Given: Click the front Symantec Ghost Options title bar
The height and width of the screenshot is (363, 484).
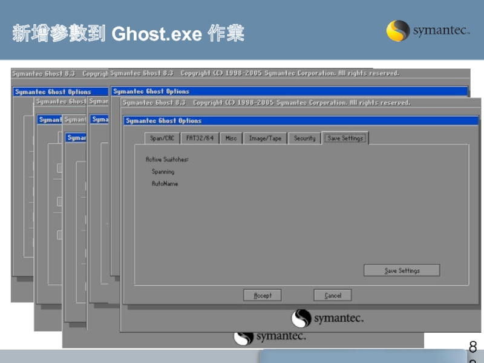Looking at the screenshot, I should [x=301, y=120].
